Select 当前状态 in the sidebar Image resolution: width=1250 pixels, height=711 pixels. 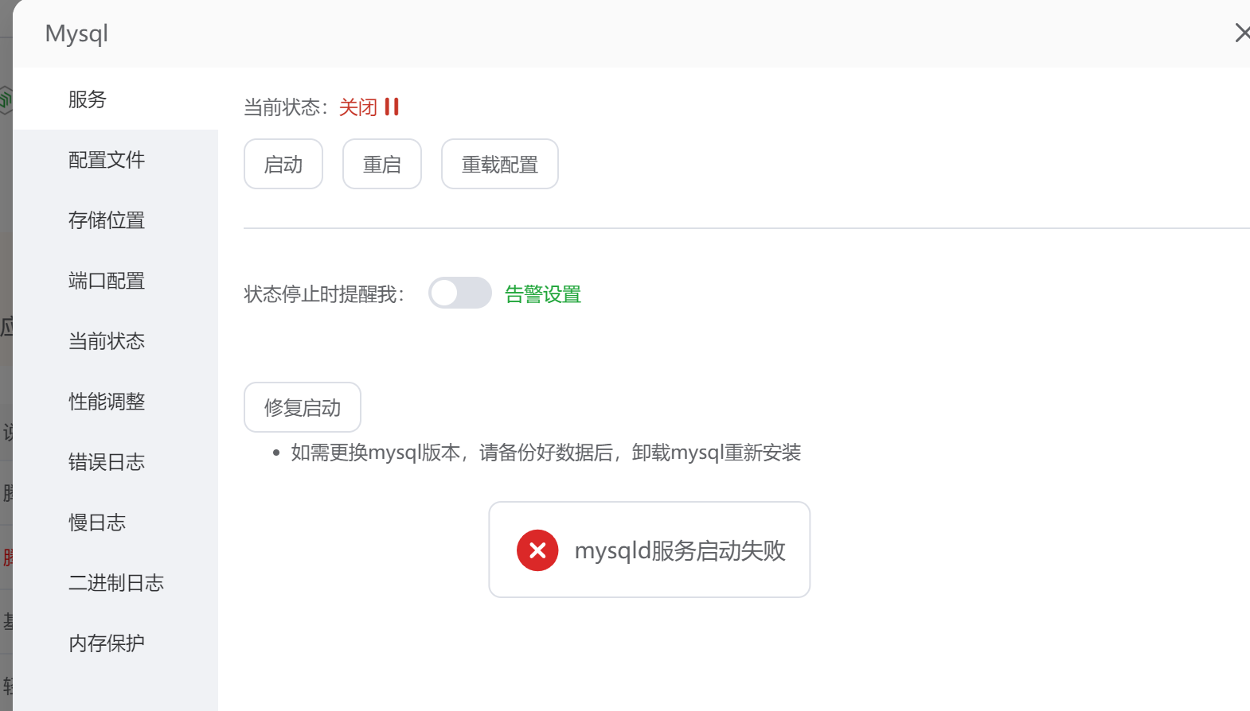[x=115, y=341]
